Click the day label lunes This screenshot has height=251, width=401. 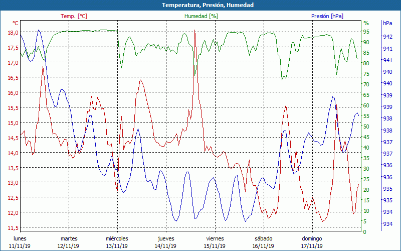point(20,238)
